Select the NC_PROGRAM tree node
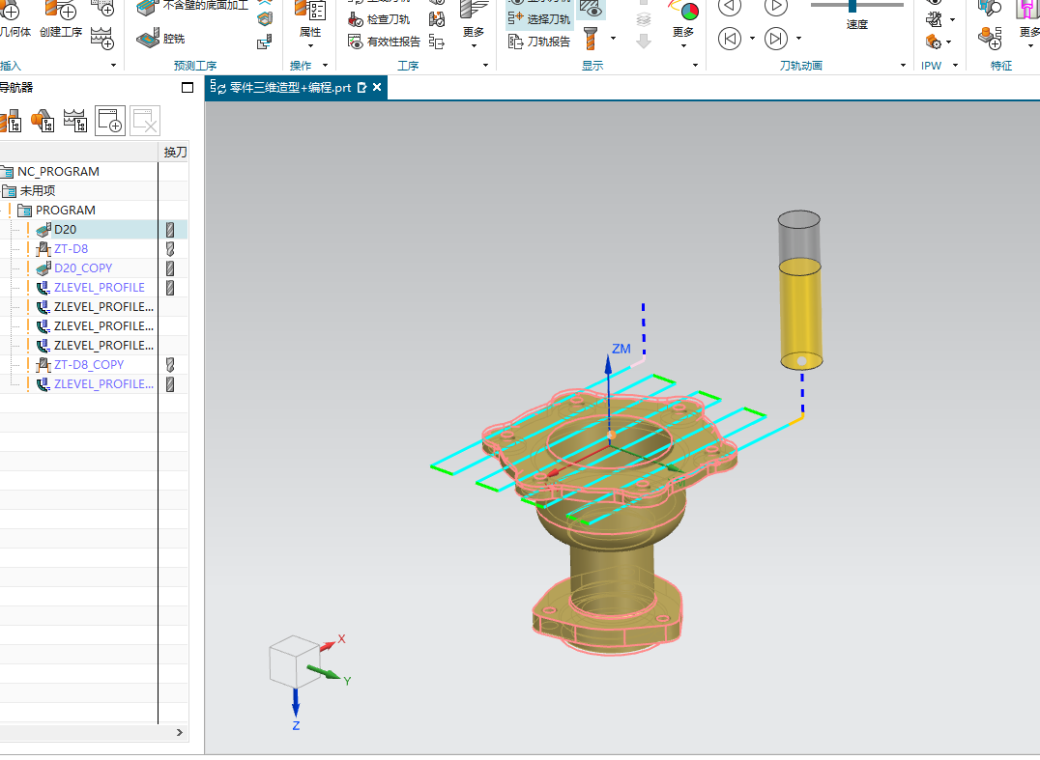 point(58,172)
